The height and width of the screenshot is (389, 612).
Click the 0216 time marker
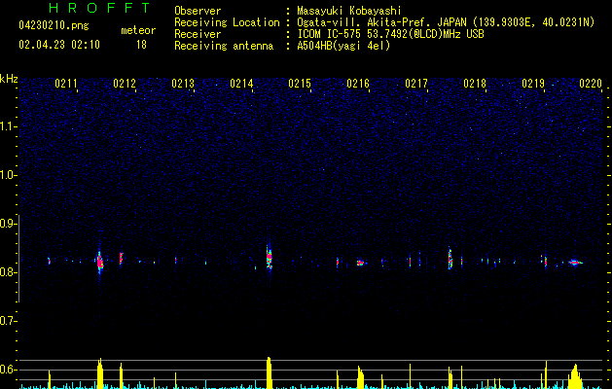click(x=358, y=84)
